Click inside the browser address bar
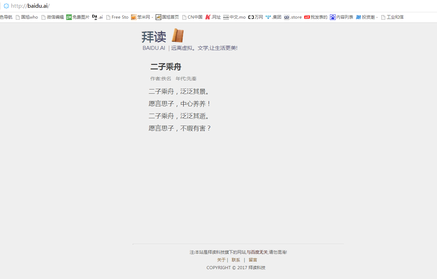Screen dimensions: 437x279 pyautogui.click(x=106, y=6)
